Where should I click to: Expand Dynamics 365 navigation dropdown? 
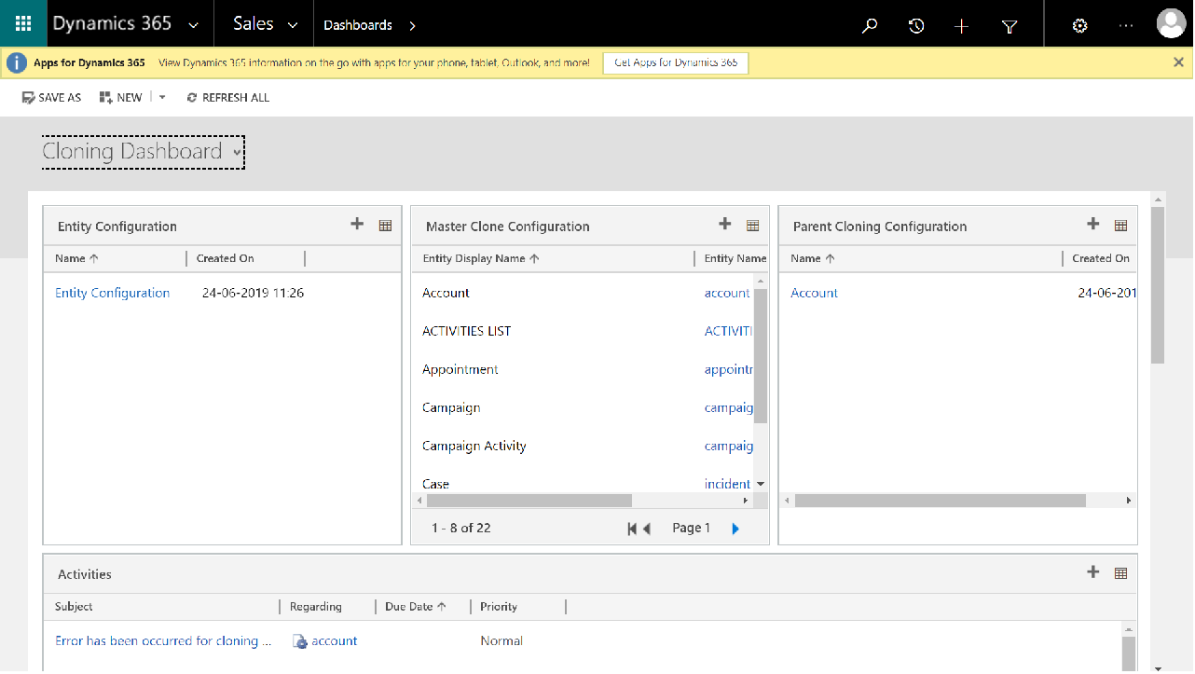[193, 25]
